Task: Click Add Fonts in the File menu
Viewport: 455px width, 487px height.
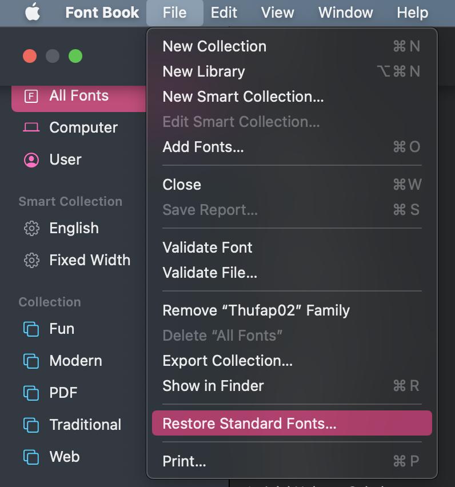Action: 202,147
